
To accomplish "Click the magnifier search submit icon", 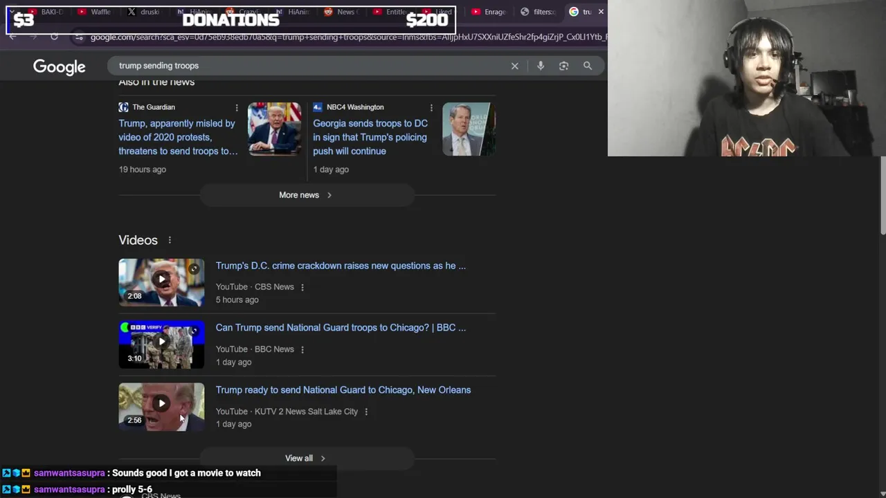I will coord(588,66).
